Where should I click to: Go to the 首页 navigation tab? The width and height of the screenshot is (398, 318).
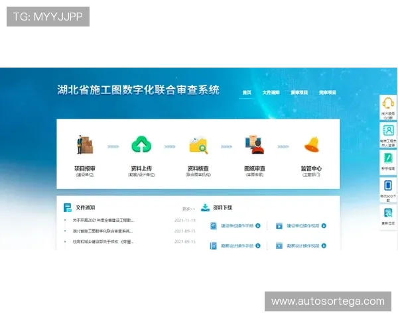click(247, 93)
